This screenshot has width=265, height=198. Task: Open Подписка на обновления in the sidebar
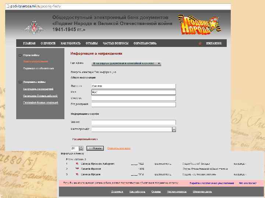[39, 69]
